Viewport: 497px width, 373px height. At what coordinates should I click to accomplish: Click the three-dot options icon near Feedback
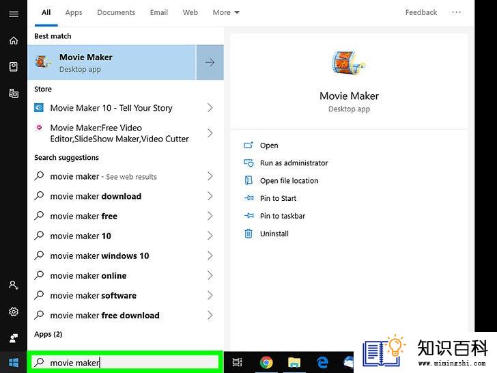click(457, 12)
